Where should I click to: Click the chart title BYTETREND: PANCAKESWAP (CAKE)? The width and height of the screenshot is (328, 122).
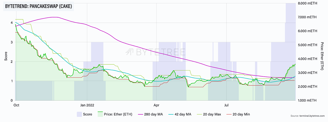39,7
